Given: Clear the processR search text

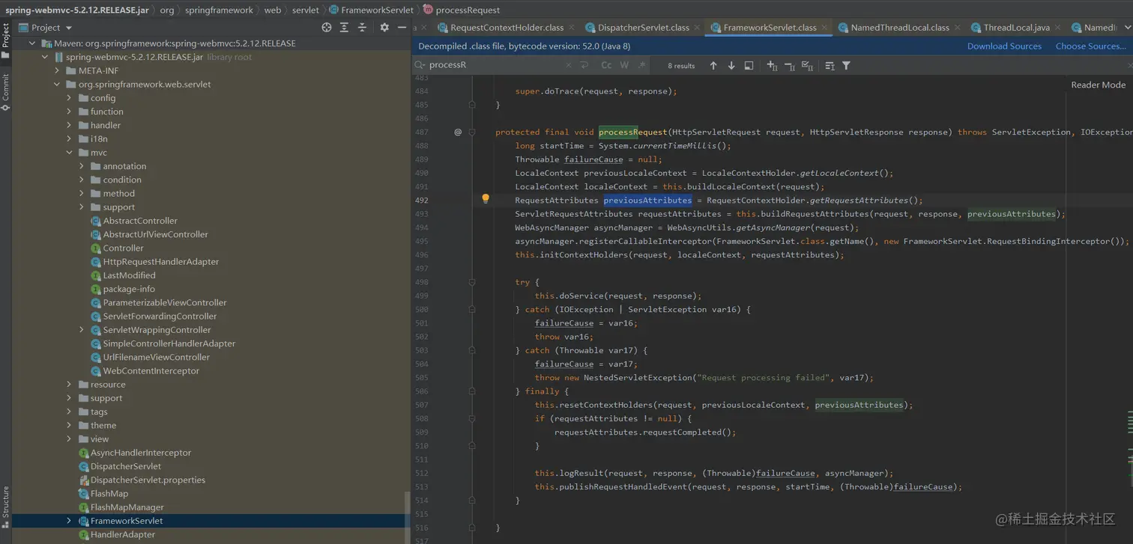Looking at the screenshot, I should [x=568, y=65].
